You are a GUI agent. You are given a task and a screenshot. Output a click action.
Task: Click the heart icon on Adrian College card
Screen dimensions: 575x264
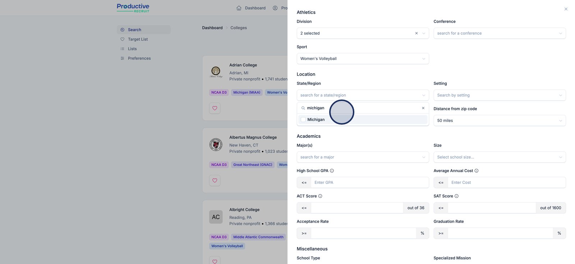click(x=215, y=108)
